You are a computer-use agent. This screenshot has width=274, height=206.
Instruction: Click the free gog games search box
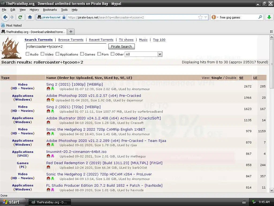238,17
